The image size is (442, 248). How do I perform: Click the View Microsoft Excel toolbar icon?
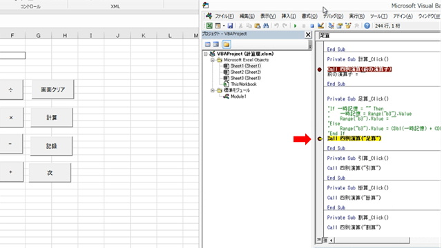point(209,26)
